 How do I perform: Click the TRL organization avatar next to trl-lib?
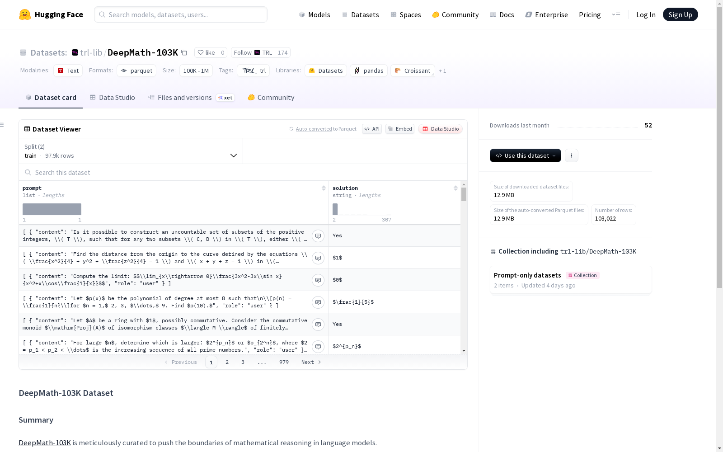pos(75,52)
